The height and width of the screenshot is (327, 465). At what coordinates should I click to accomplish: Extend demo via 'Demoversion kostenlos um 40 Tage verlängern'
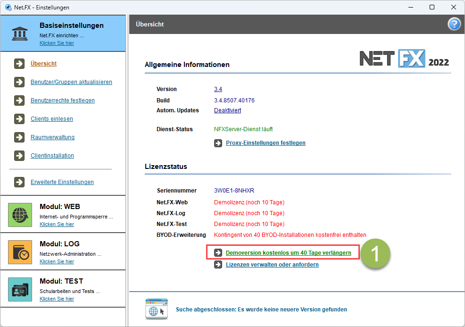[x=289, y=253]
